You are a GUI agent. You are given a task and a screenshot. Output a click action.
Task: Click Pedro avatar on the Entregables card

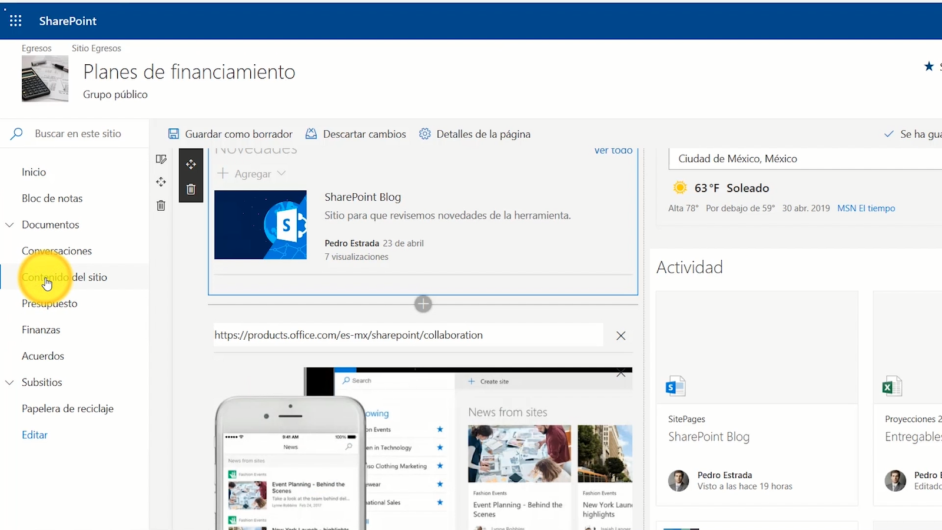(x=895, y=481)
